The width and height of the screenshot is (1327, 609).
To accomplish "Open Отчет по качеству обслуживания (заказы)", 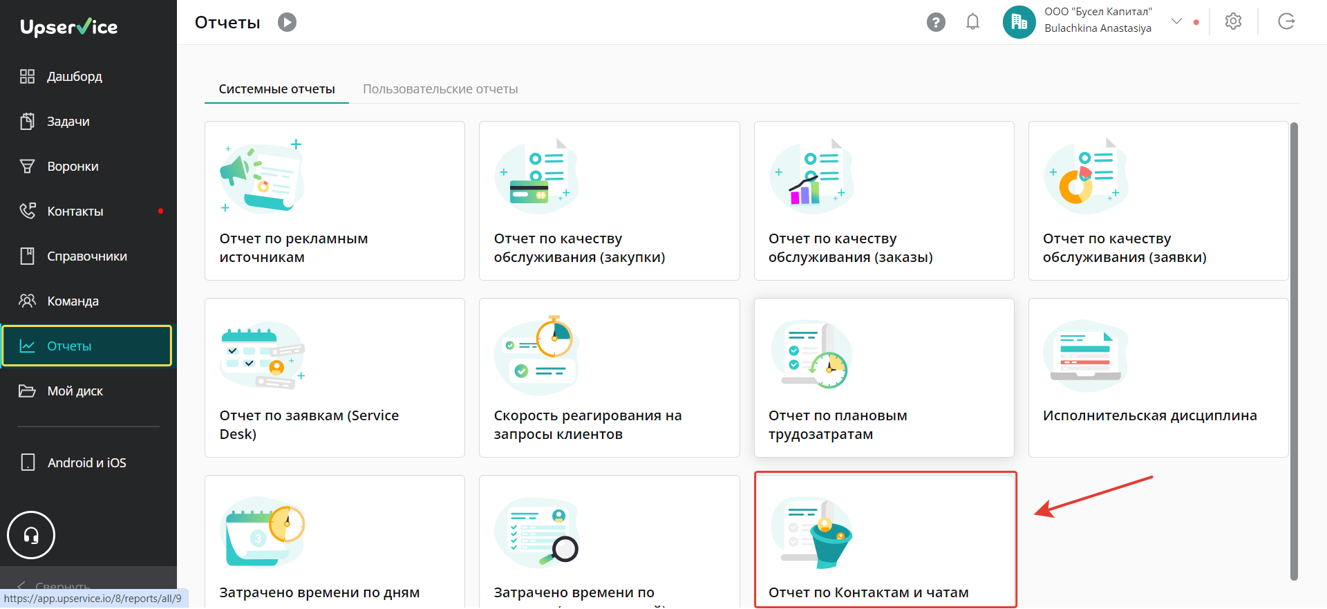I will pyautogui.click(x=884, y=200).
